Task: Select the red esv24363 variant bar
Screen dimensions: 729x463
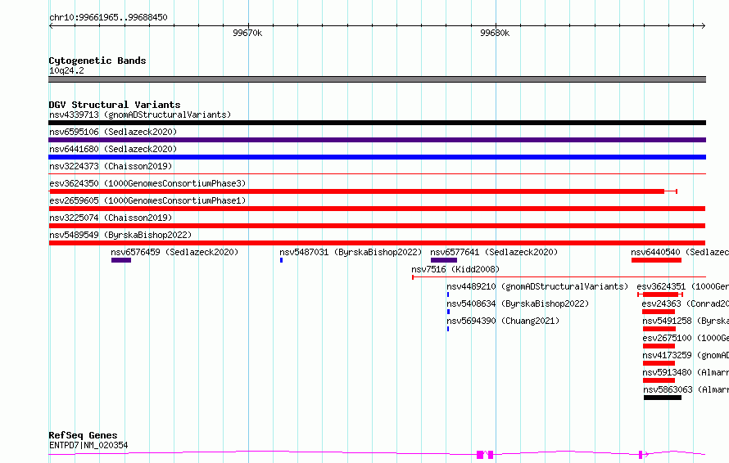Action: tap(659, 312)
